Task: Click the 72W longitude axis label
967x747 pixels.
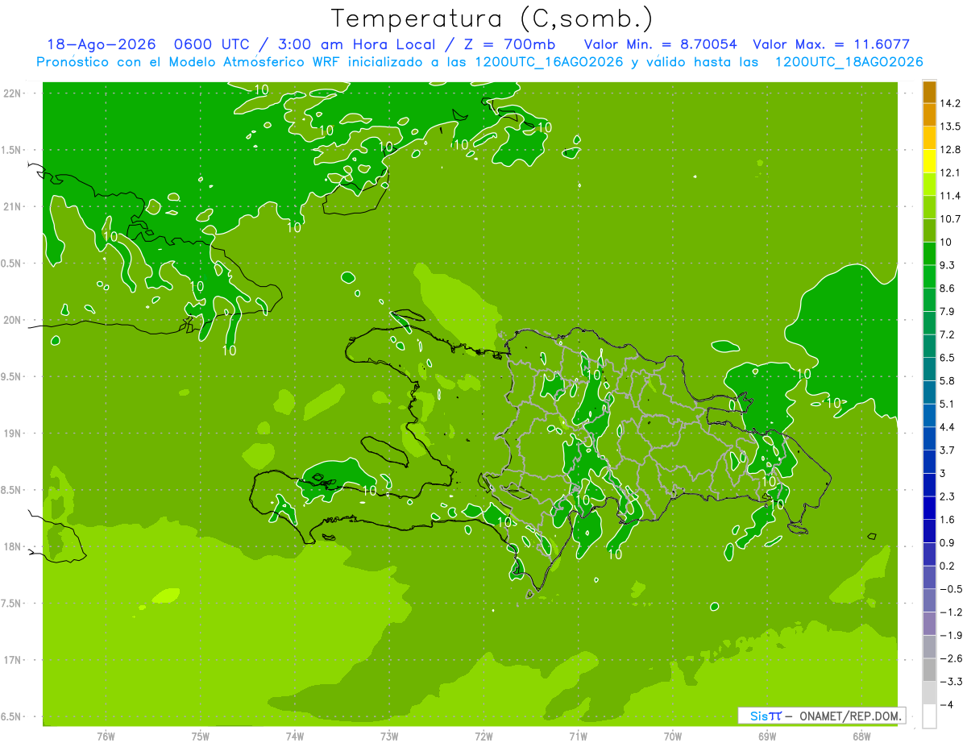Action: (483, 737)
